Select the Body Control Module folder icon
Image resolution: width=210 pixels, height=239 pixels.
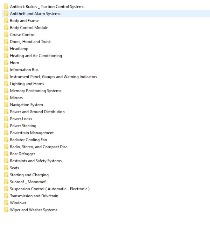click(6, 28)
